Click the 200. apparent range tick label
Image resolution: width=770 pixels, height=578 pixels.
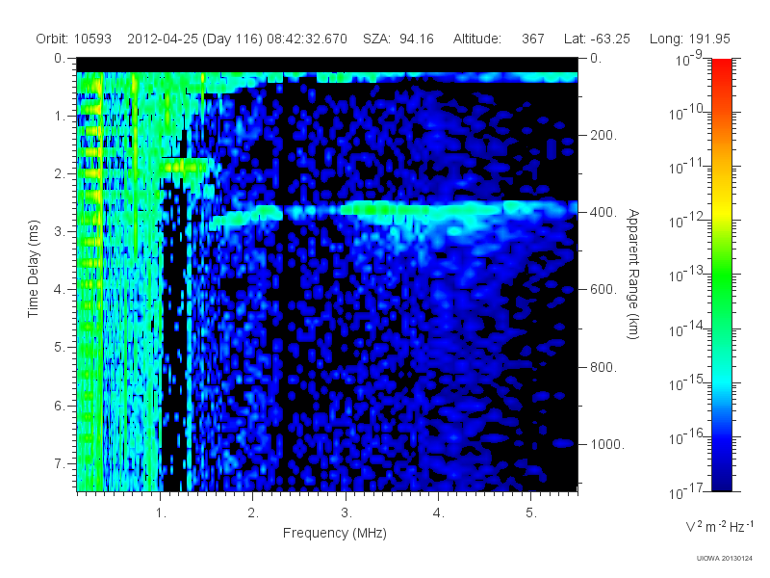point(603,135)
